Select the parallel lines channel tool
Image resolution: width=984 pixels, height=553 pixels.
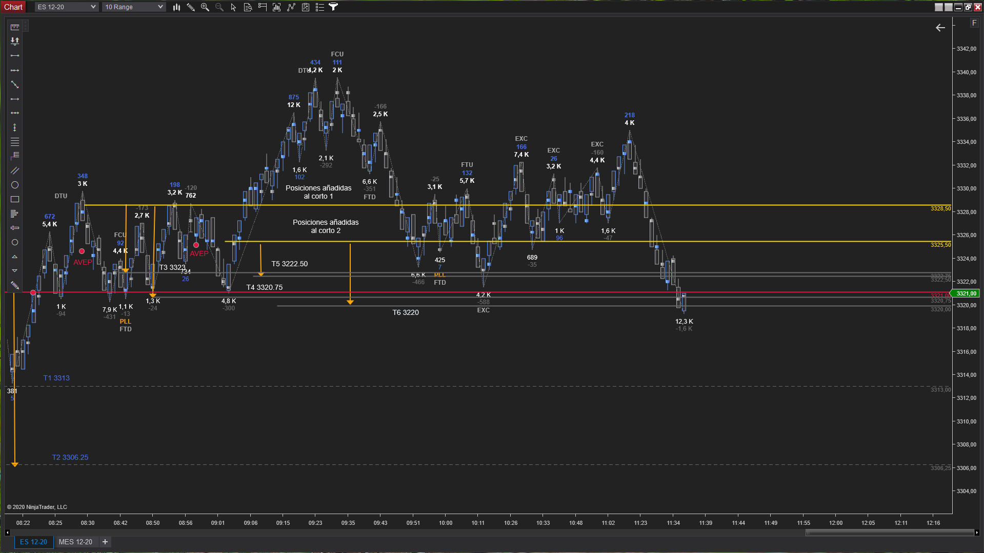click(15, 171)
